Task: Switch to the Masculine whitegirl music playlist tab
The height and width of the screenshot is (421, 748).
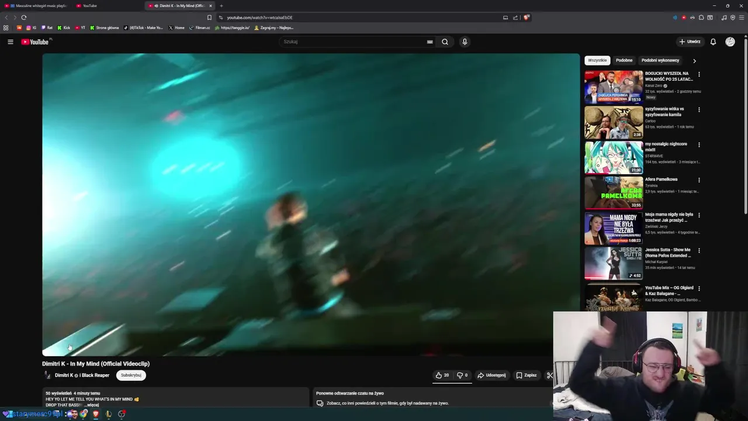Action: pyautogui.click(x=36, y=6)
